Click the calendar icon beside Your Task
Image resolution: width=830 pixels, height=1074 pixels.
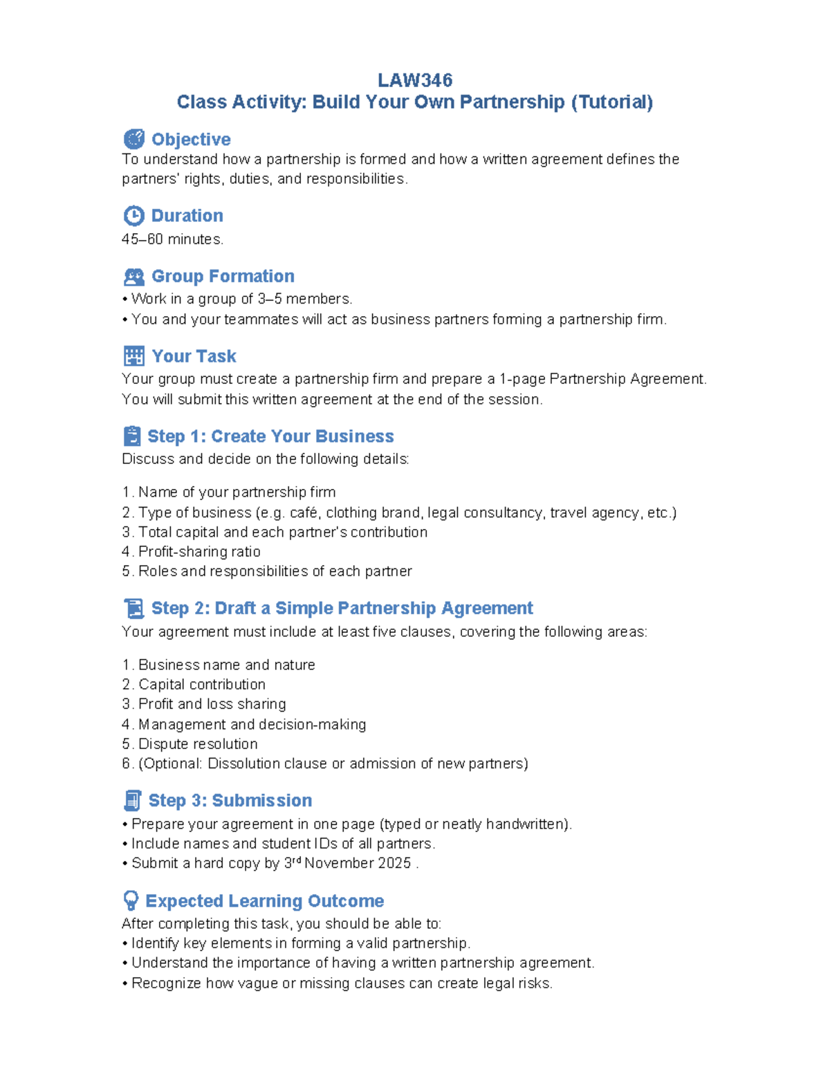[x=133, y=356]
